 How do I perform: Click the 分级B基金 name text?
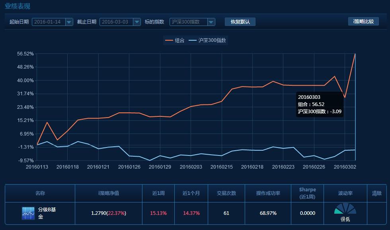pyautogui.click(x=47, y=213)
